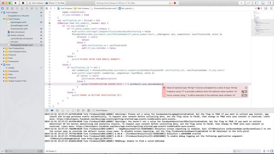Toggle the Debug area visibility
The height and width of the screenshot is (154, 274).
[x=263, y=3]
